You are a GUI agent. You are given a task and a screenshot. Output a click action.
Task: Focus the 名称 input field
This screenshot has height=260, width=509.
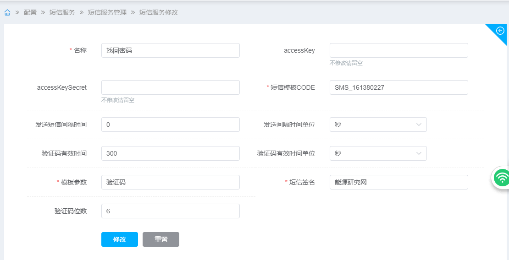pyautogui.click(x=170, y=50)
